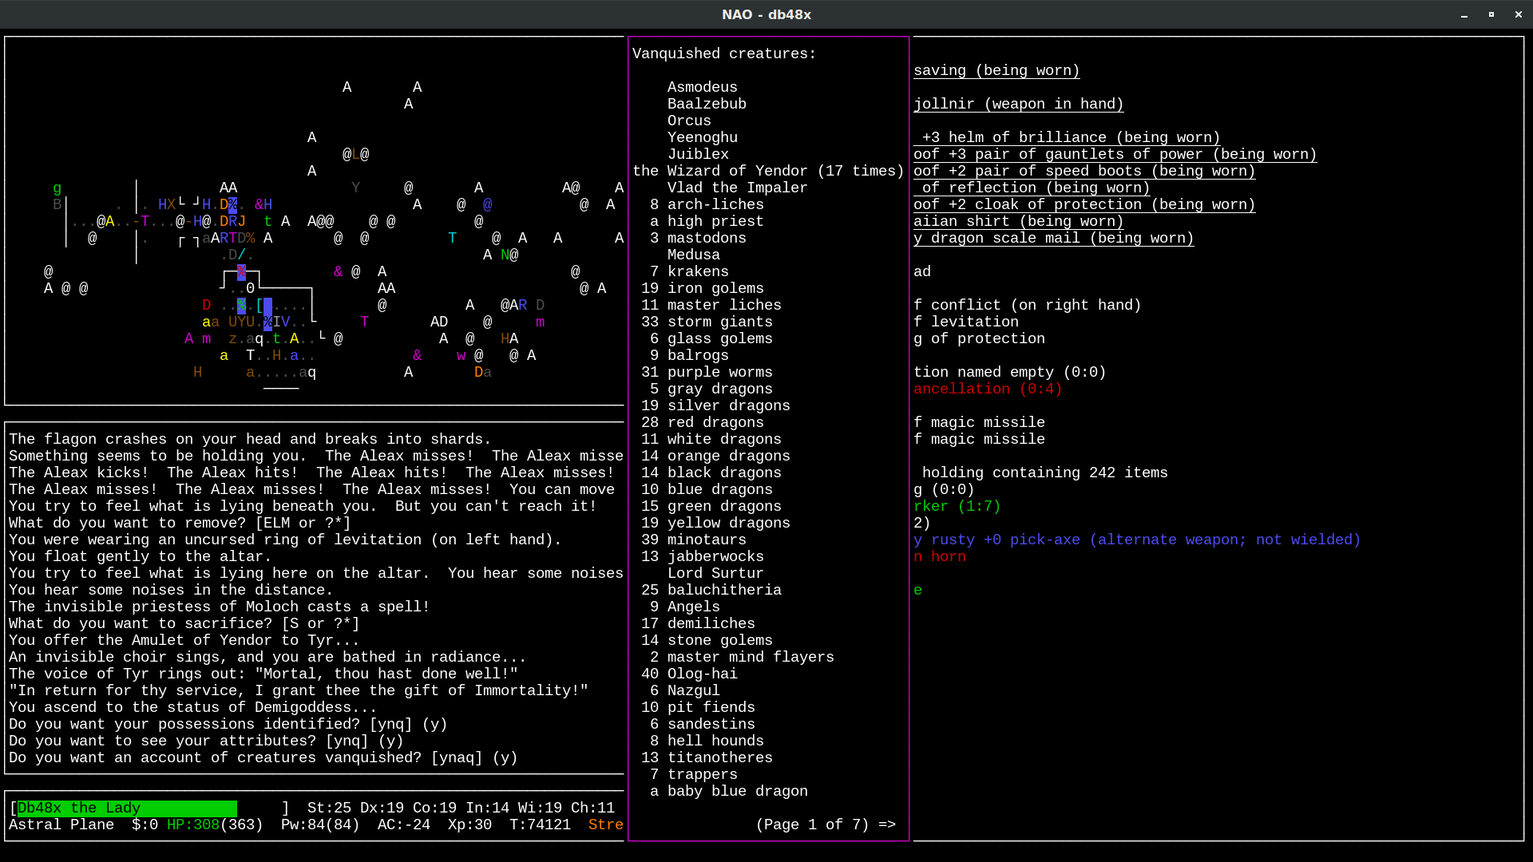Screen dimensions: 1533x862
Task: Select the '19 silver dragons' row
Action: (715, 405)
